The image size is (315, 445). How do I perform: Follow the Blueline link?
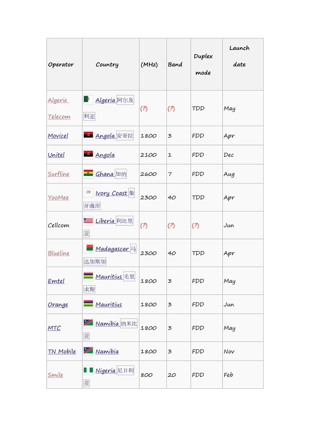(x=58, y=253)
